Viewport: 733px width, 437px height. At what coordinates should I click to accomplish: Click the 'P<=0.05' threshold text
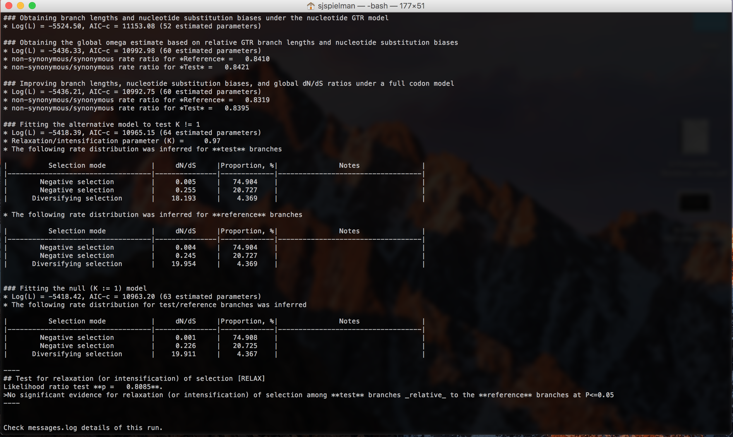[x=600, y=395]
